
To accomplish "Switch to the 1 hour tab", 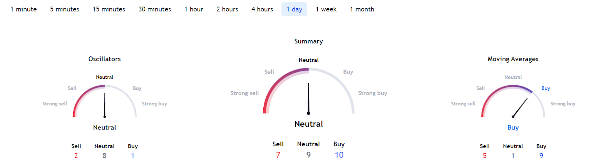I will [x=193, y=9].
